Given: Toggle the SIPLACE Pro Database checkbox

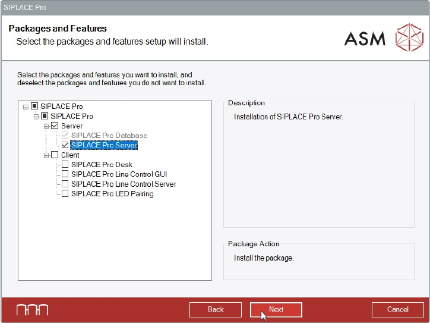Looking at the screenshot, I should pos(65,135).
